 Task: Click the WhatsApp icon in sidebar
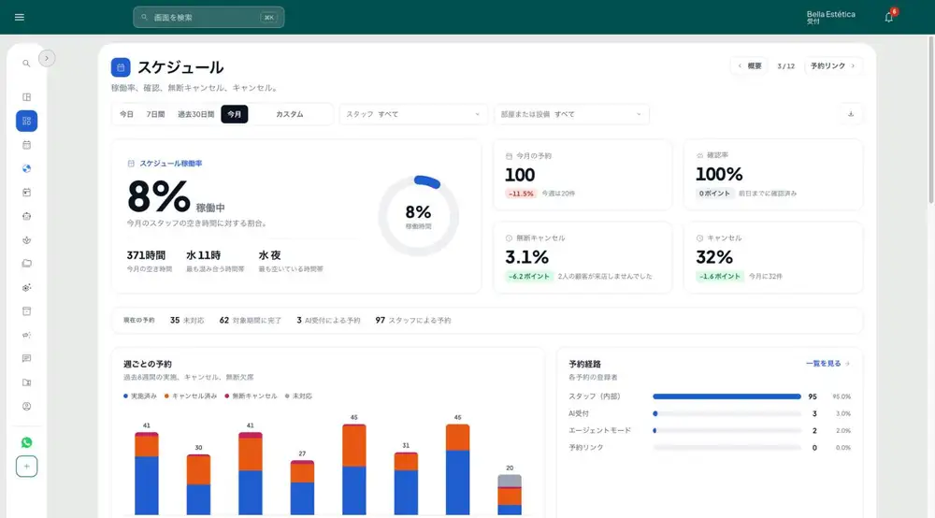pos(27,442)
